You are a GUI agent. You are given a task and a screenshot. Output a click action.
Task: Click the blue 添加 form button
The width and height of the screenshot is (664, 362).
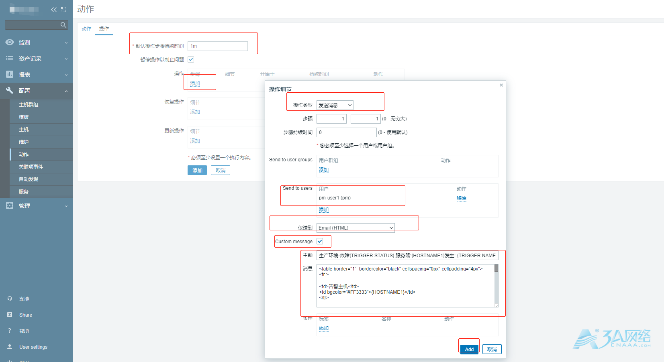pos(197,170)
